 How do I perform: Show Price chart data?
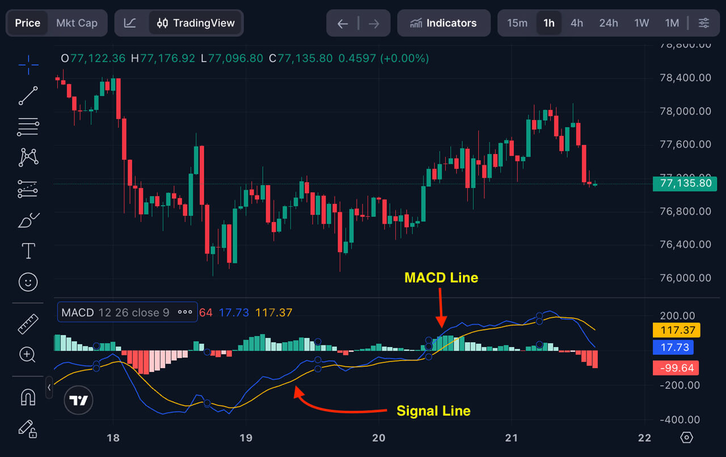(x=28, y=23)
